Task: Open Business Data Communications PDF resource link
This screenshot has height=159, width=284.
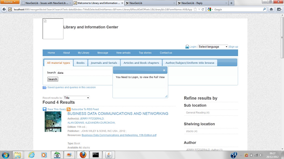Action: coord(119,135)
